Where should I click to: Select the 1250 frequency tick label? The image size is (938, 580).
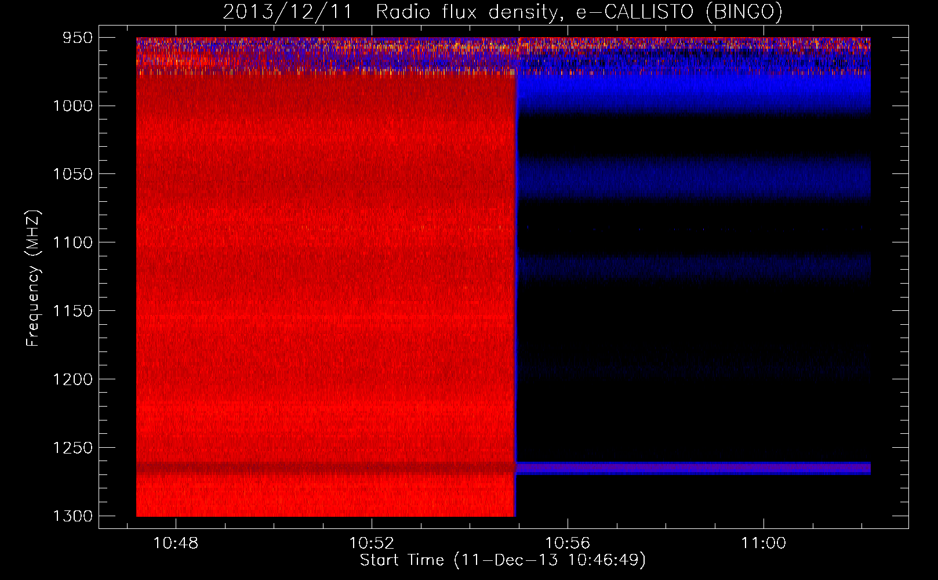click(x=72, y=448)
